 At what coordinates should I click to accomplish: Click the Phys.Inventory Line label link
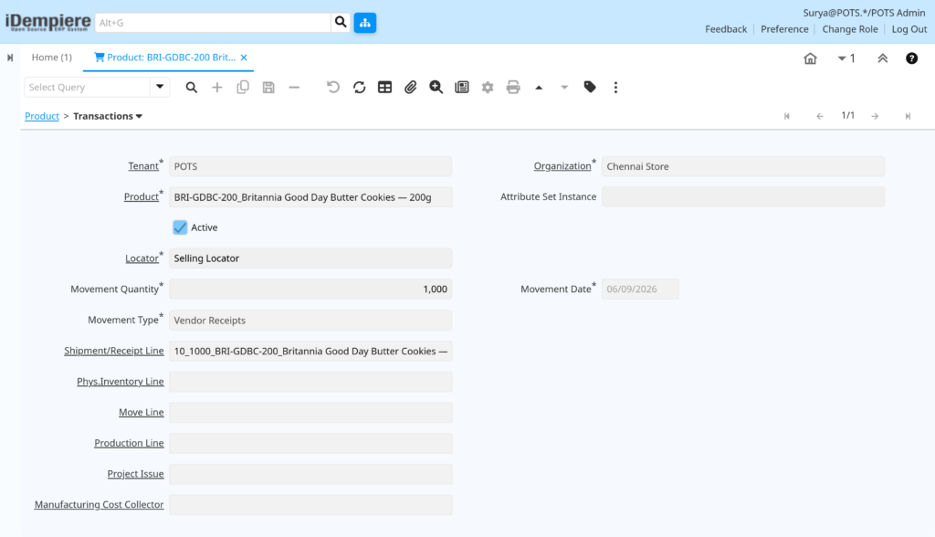pyautogui.click(x=121, y=381)
